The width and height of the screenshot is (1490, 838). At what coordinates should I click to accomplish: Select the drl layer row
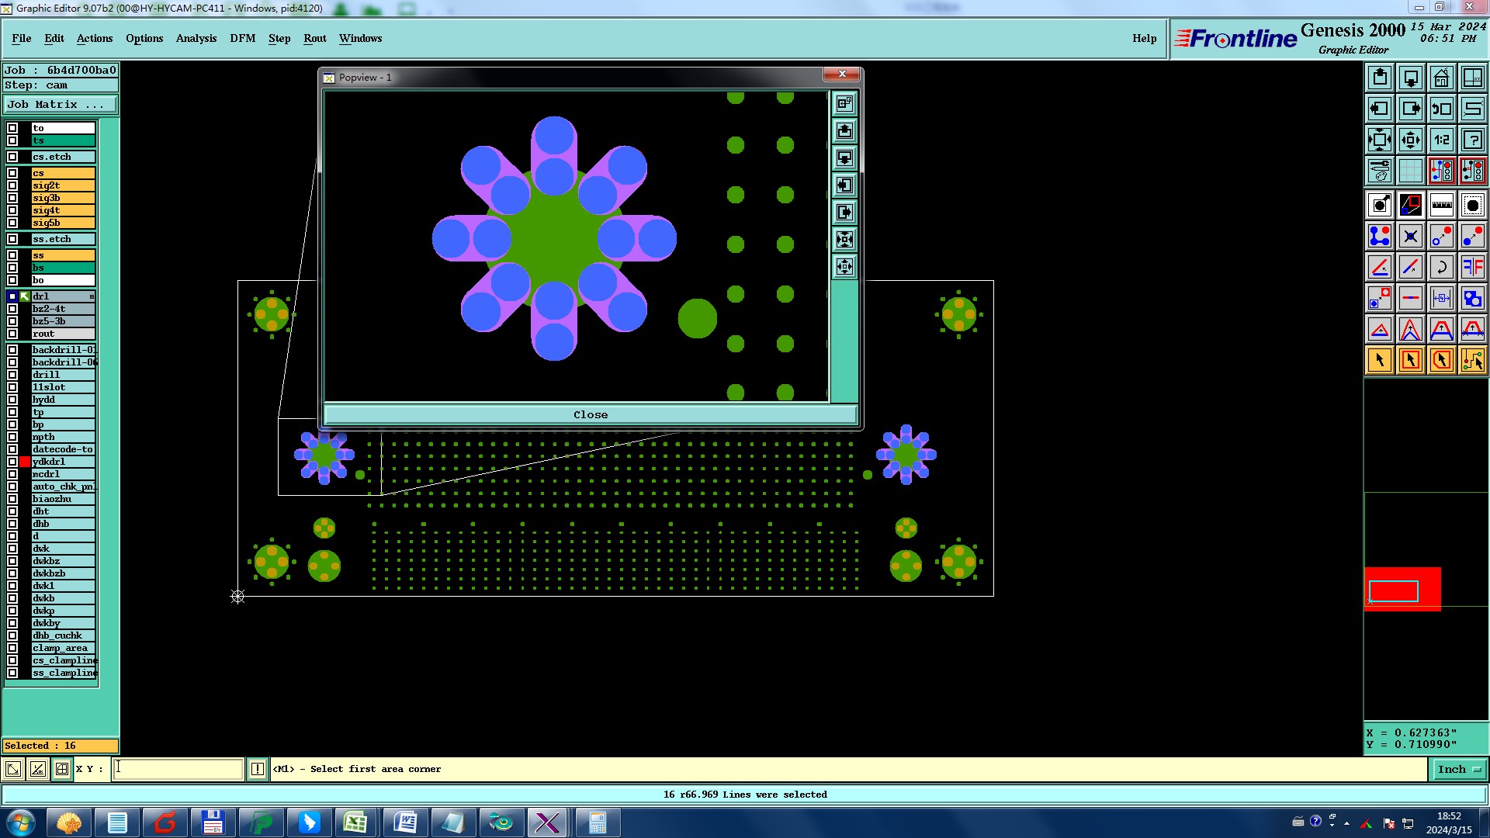tap(63, 296)
